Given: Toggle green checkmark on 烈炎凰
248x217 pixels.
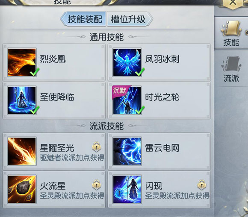Looking at the screenshot, I should click(35, 72).
